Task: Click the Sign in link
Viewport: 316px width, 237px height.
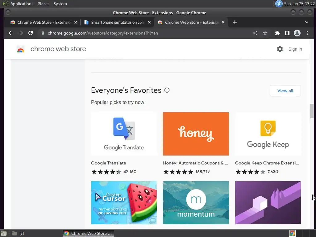Action: point(295,49)
